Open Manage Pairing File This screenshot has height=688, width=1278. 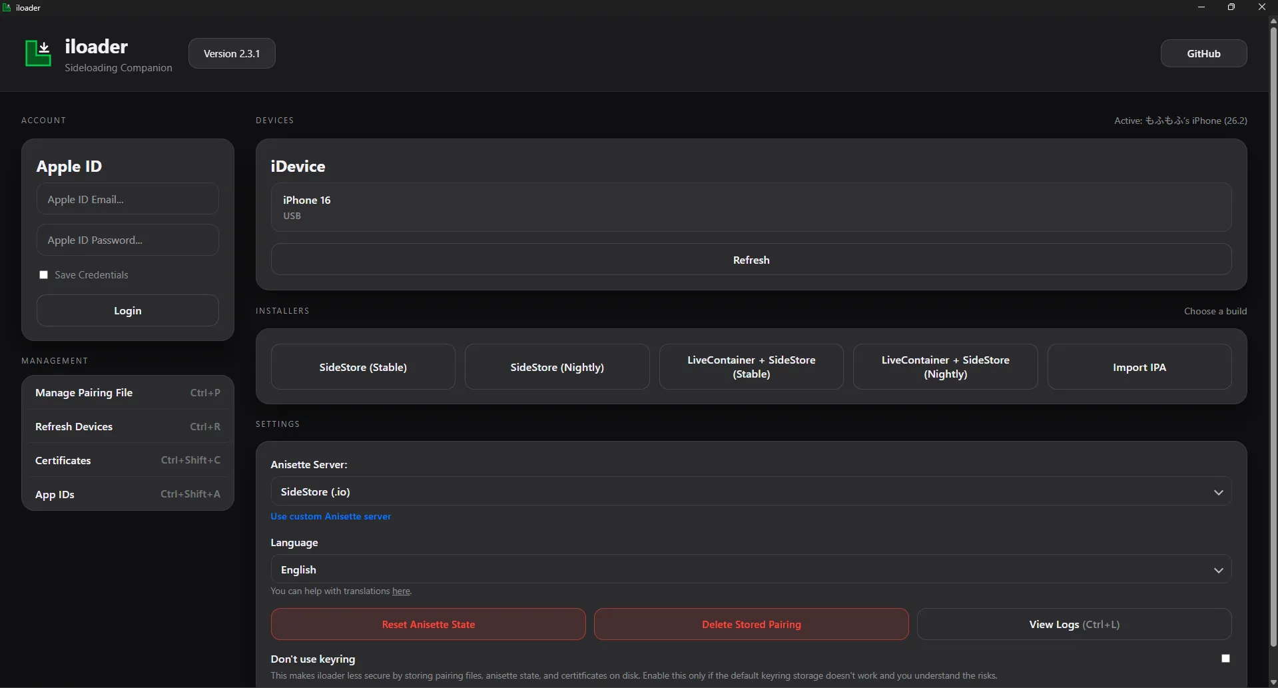coord(128,393)
